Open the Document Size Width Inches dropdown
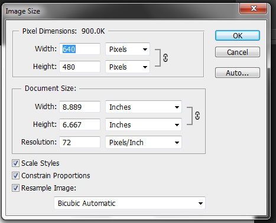 tap(144, 107)
